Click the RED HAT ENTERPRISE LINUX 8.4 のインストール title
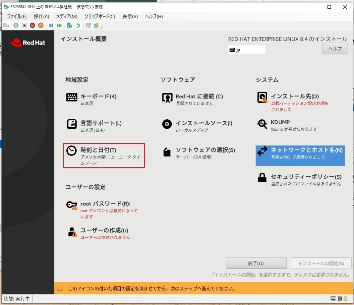The height and width of the screenshot is (305, 354). 288,39
